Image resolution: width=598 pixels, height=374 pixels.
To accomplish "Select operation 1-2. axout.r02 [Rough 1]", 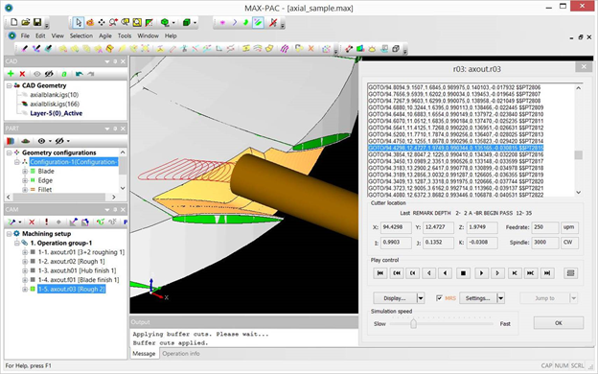I will [x=71, y=262].
